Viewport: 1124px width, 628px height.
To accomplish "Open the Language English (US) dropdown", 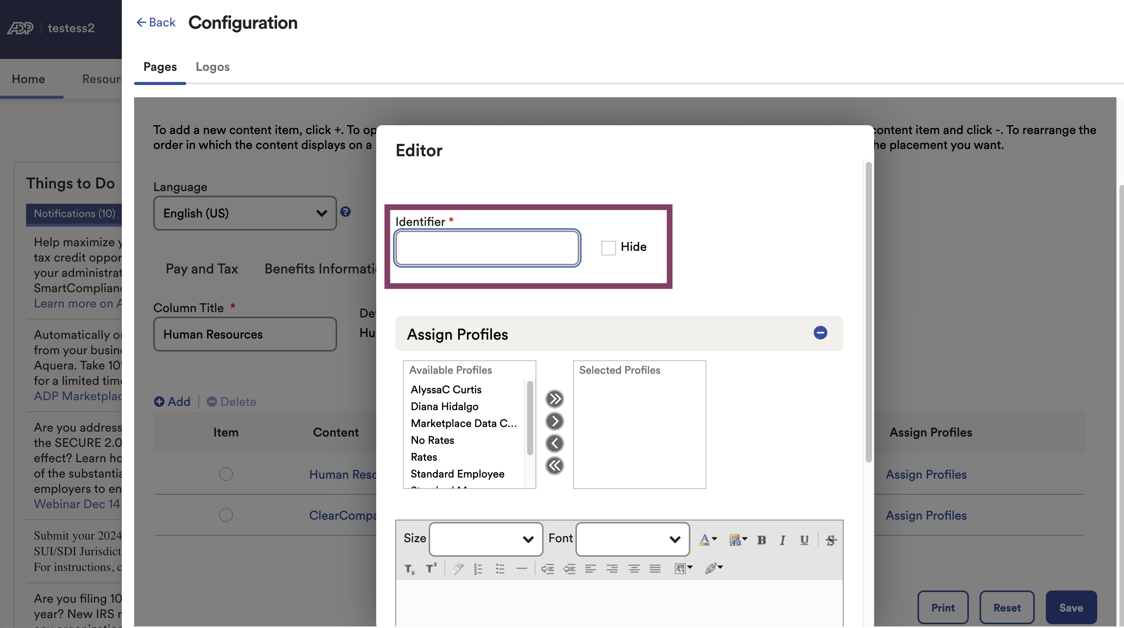I will tap(245, 213).
